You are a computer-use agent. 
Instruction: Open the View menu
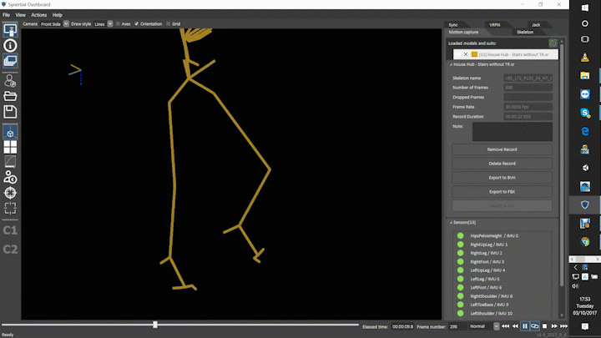pos(20,15)
